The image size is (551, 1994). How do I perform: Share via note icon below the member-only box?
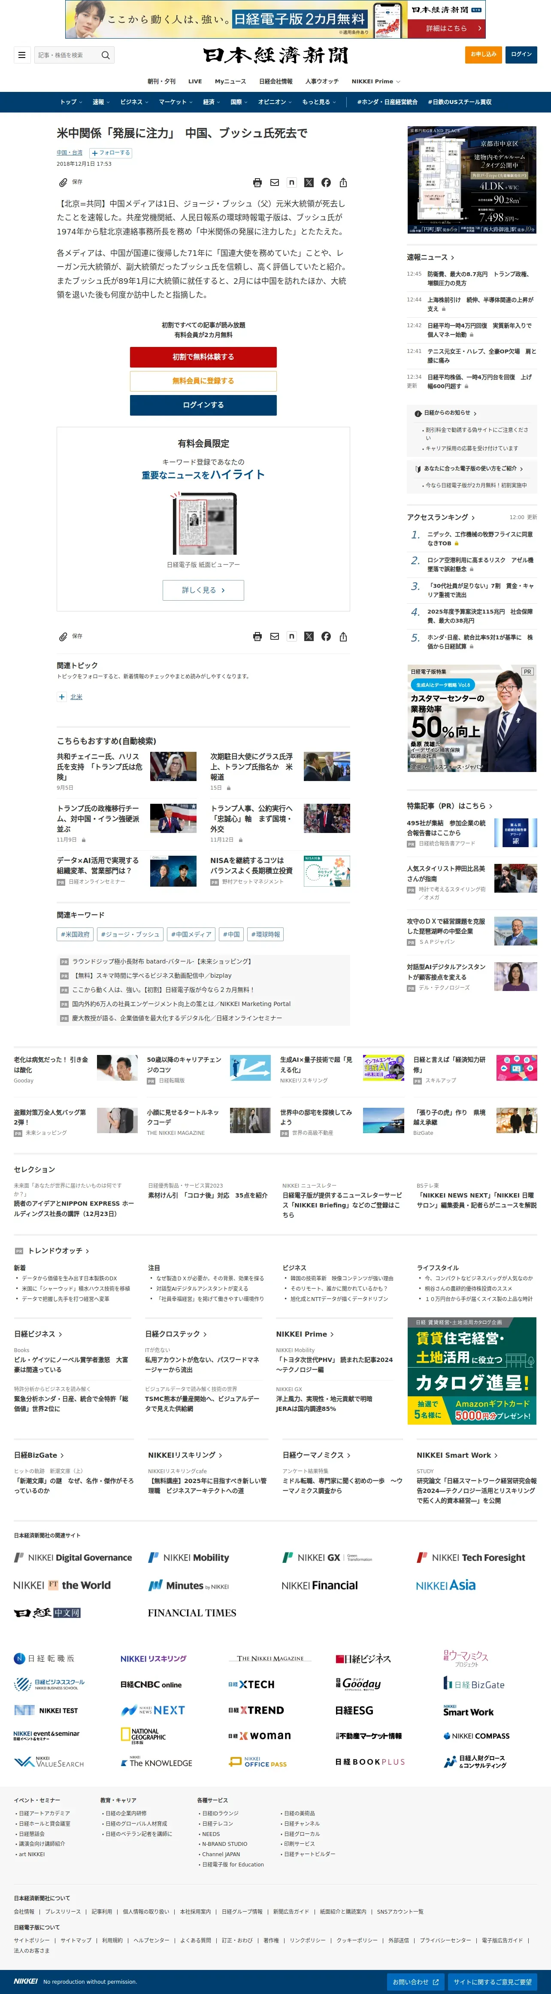(292, 636)
